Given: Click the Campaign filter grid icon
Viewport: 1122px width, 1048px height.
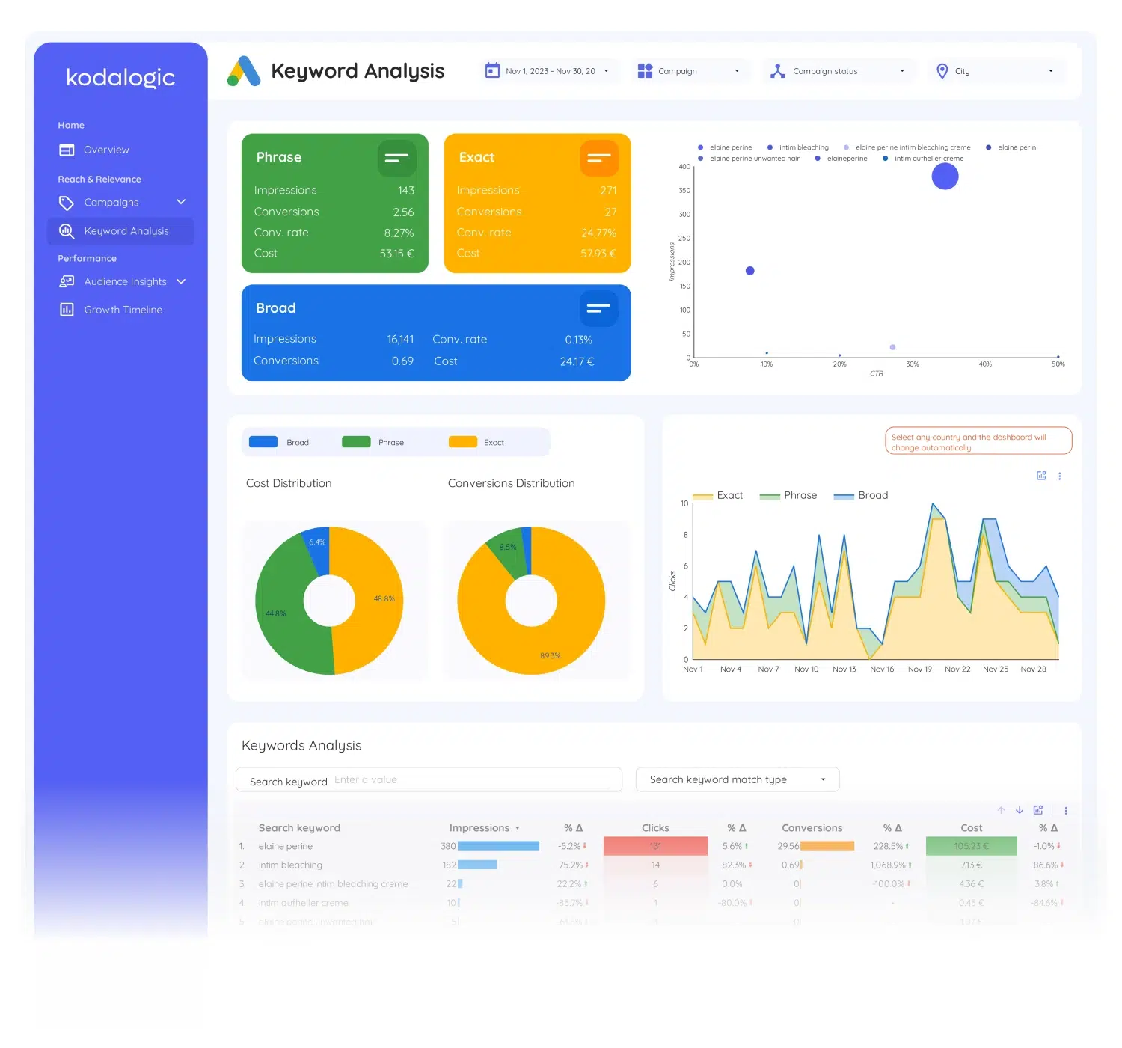Looking at the screenshot, I should coord(645,70).
